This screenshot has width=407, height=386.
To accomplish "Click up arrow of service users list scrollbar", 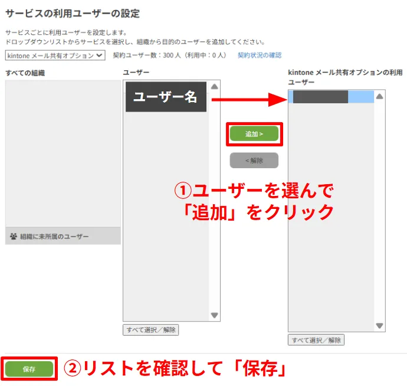I will pyautogui.click(x=379, y=97).
